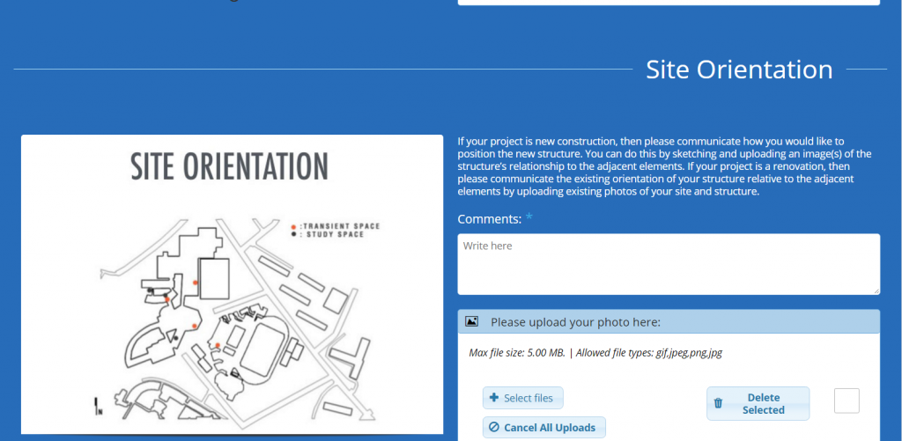Click the orange Transient Space legend dot

pyautogui.click(x=293, y=226)
